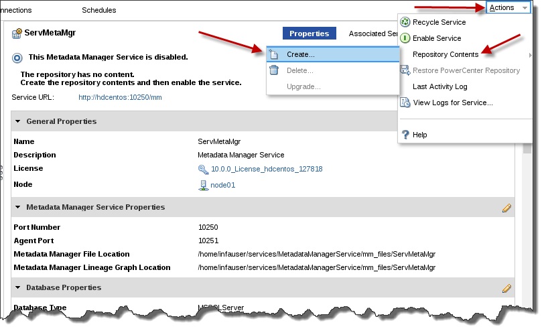Click the Lineage Graph Location path
The height and width of the screenshot is (335, 544).
[x=316, y=267]
